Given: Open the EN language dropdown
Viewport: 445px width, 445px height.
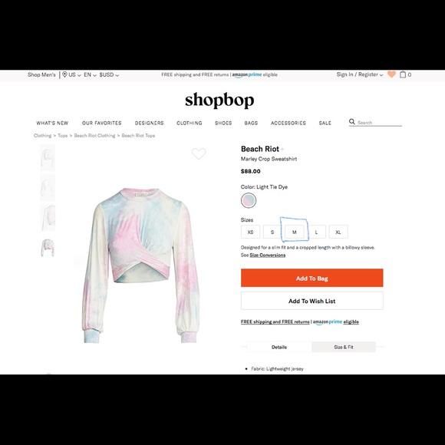Looking at the screenshot, I should 91,74.
